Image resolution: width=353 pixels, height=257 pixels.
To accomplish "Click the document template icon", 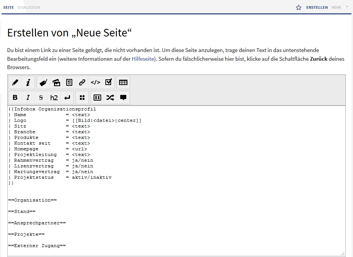I will [69, 82].
